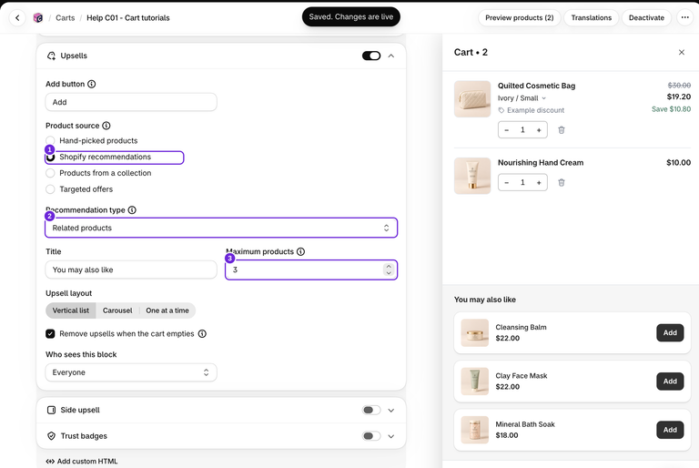The image size is (699, 468).
Task: Select Shopify recommendations radio option
Action: pos(50,157)
